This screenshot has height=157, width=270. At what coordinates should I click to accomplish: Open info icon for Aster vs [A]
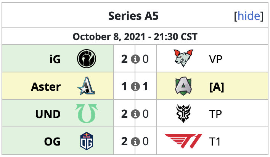coord(135,87)
